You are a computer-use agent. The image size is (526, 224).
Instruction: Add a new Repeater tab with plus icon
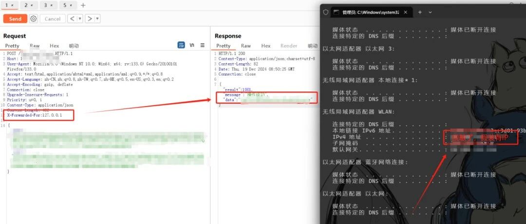[83, 5]
